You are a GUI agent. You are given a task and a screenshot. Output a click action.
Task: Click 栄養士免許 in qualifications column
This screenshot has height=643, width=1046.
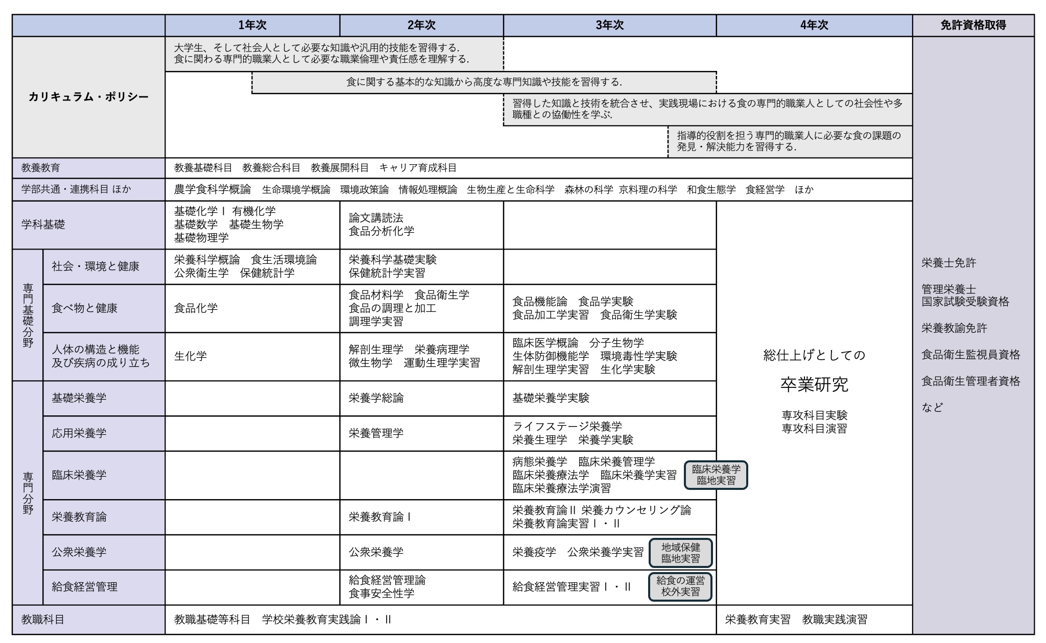948,263
